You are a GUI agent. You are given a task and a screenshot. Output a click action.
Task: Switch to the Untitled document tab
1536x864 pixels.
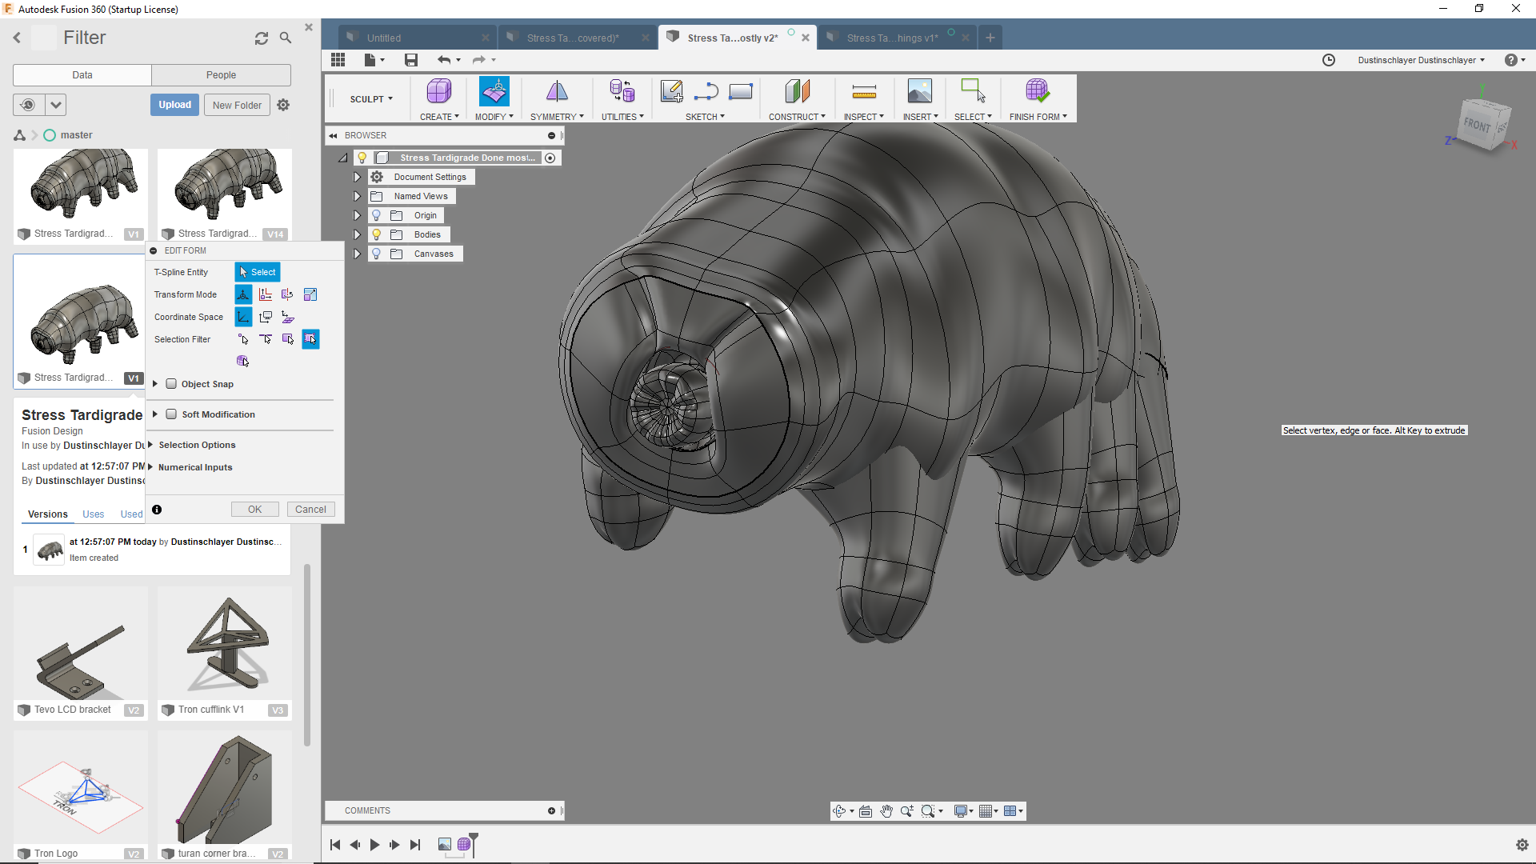417,38
